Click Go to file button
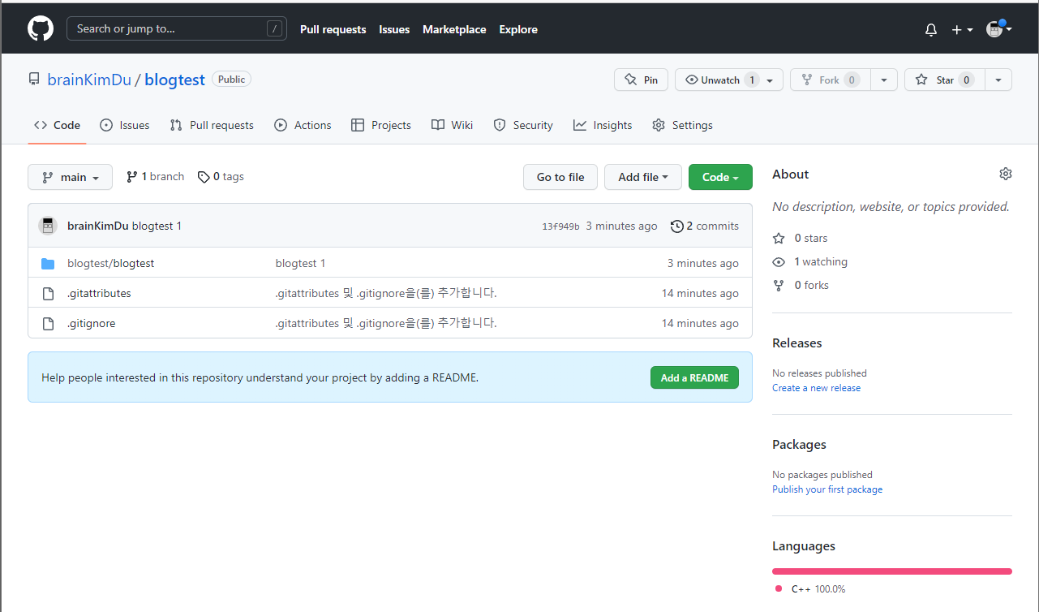 pos(560,177)
